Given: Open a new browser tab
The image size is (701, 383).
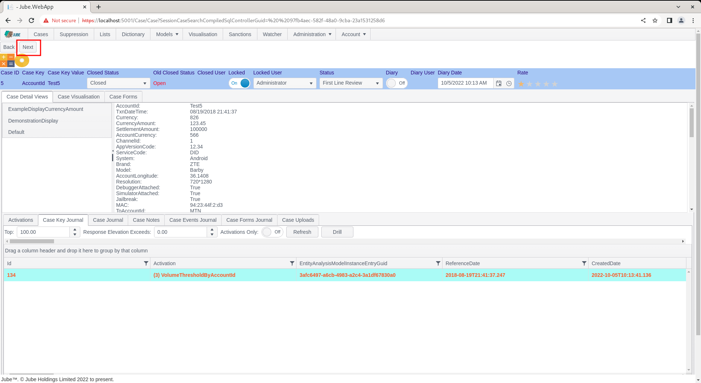Looking at the screenshot, I should coord(99,7).
